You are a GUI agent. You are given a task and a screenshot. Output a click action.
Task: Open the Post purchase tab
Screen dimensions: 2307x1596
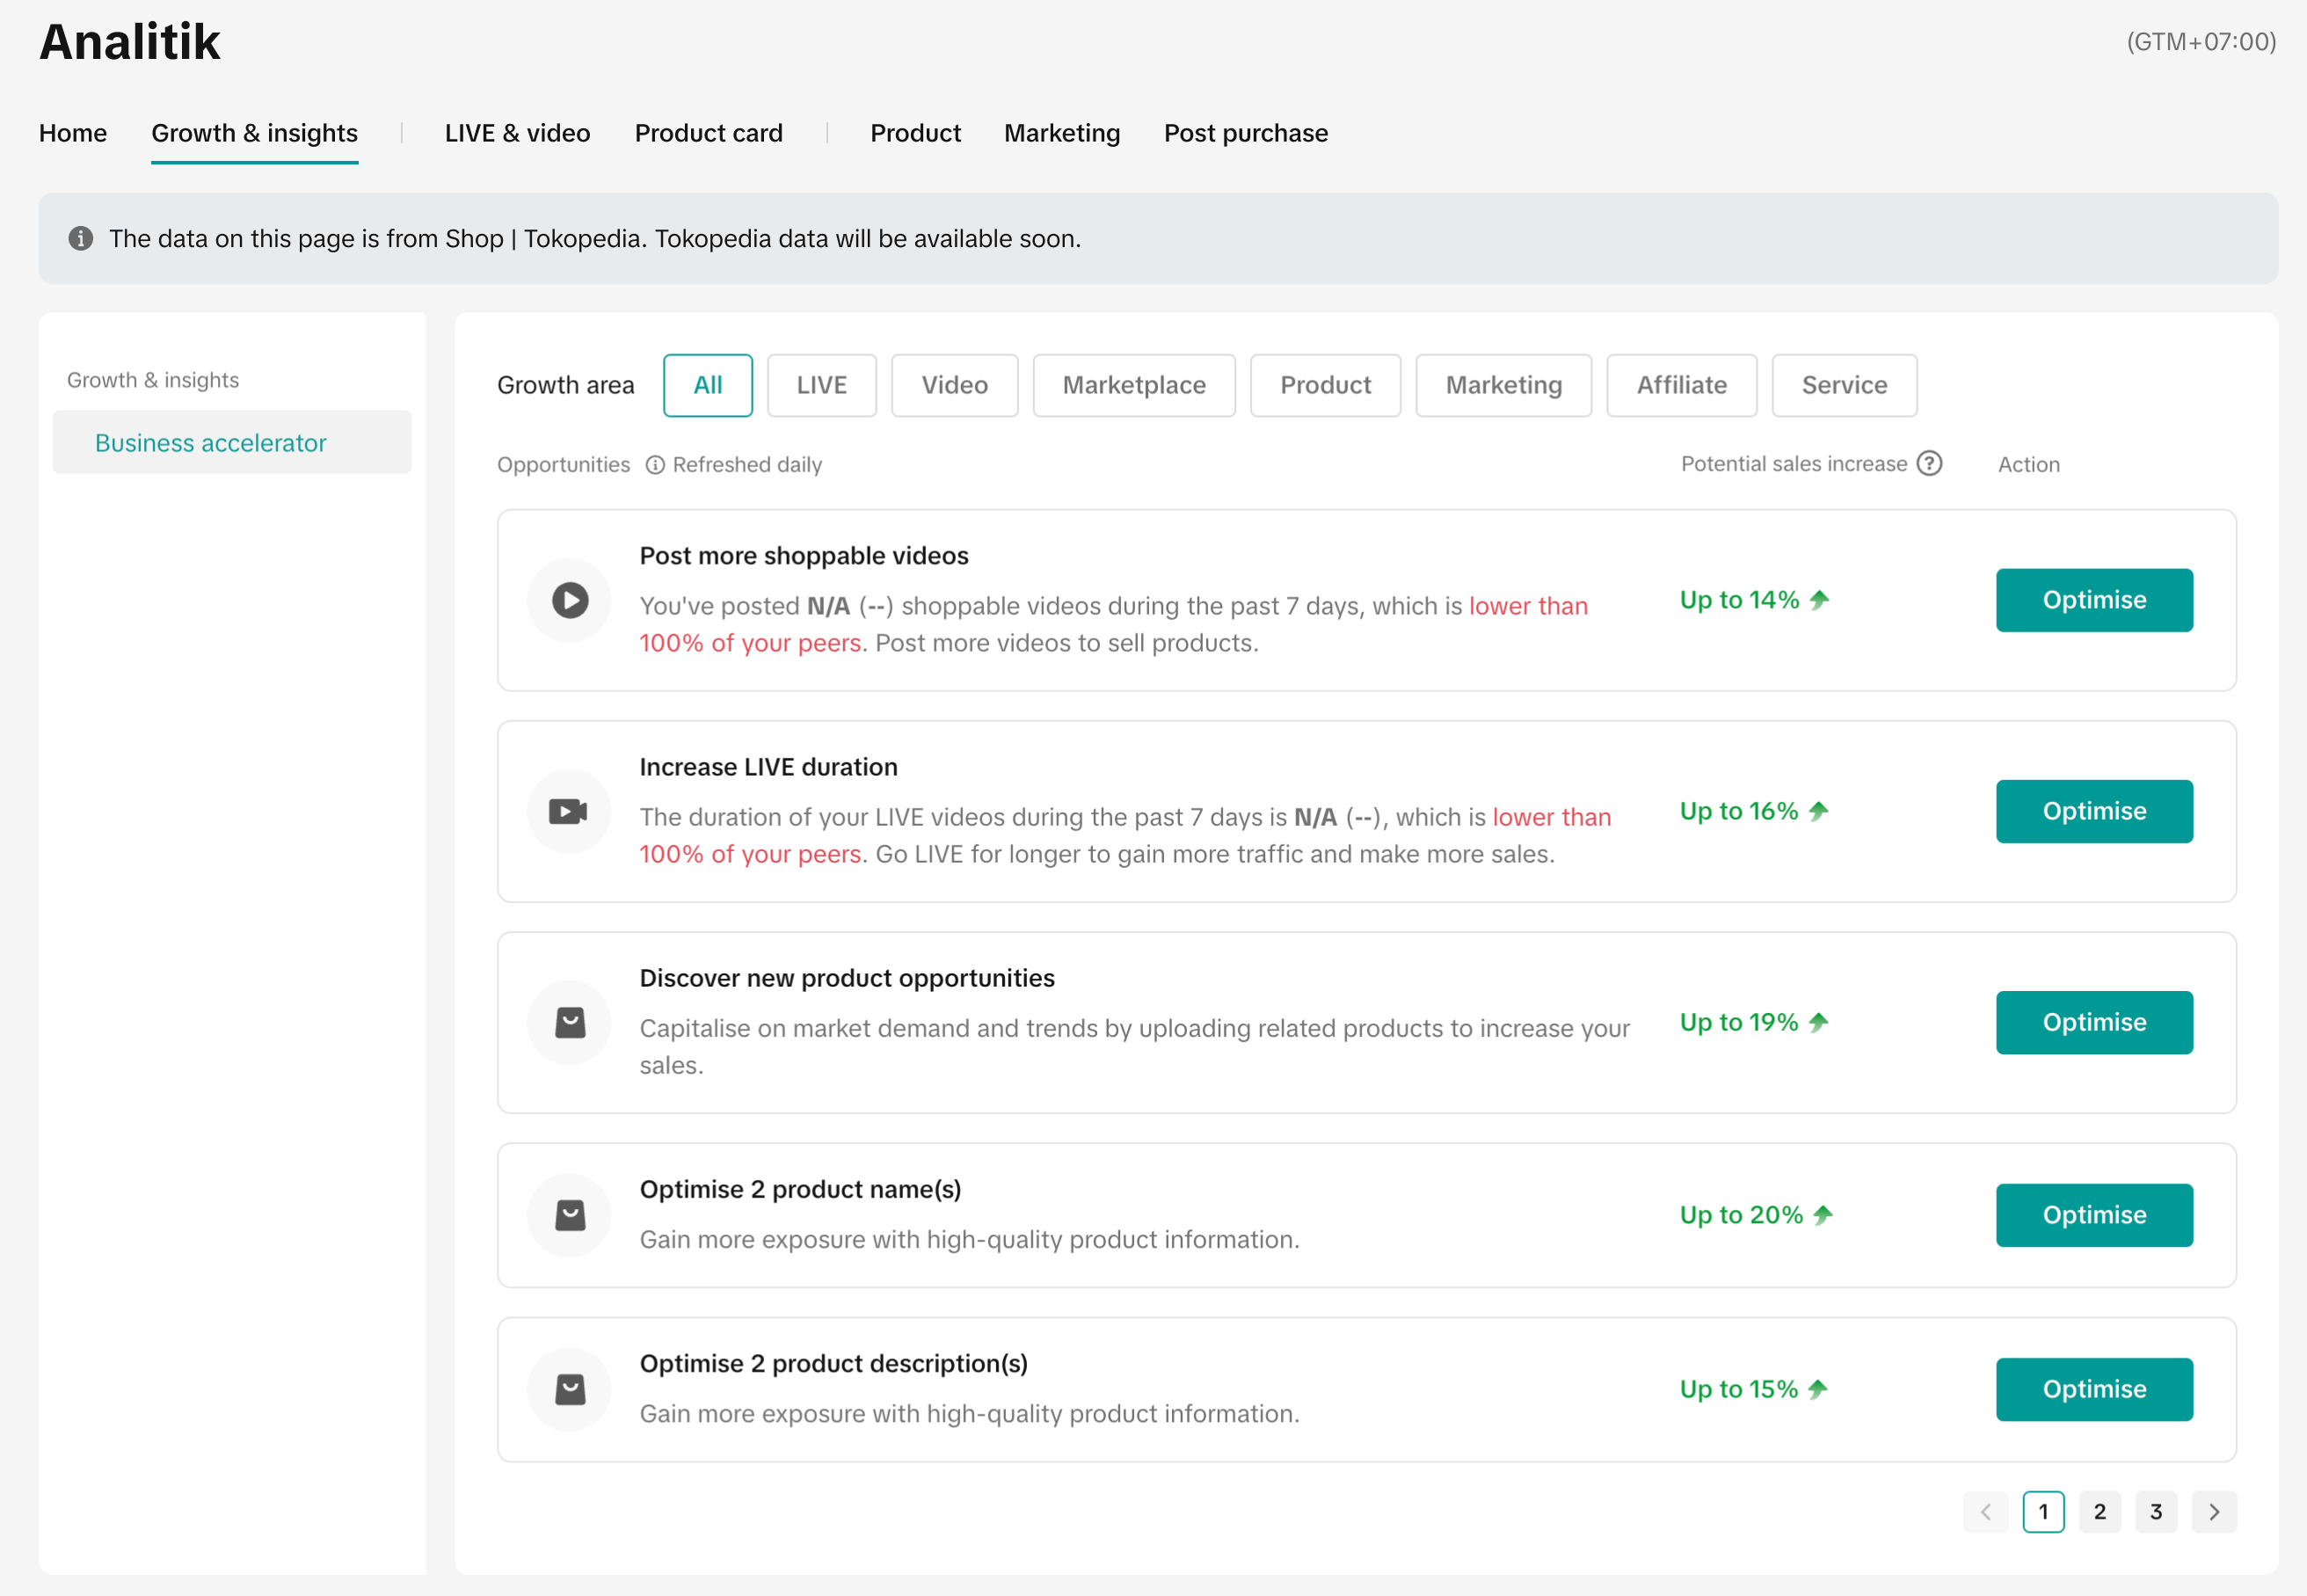click(x=1246, y=133)
